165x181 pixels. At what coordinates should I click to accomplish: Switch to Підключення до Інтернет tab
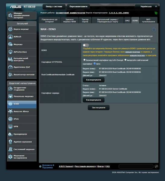click(49, 21)
